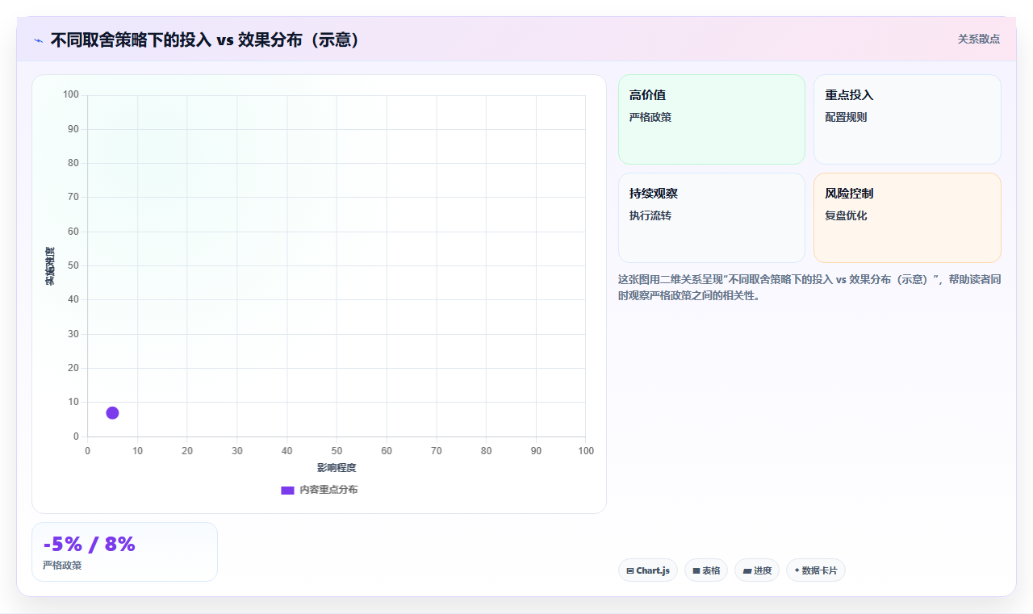Click the 执行流转 text in 持续观察 card
This screenshot has height=614, width=1033.
point(650,215)
